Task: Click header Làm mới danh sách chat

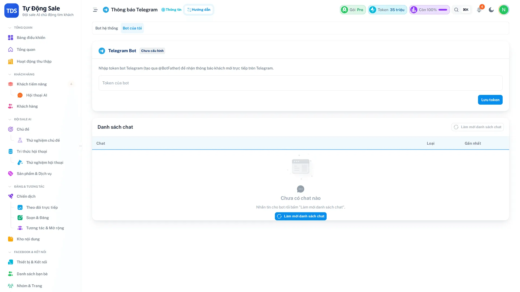Action: [x=477, y=127]
